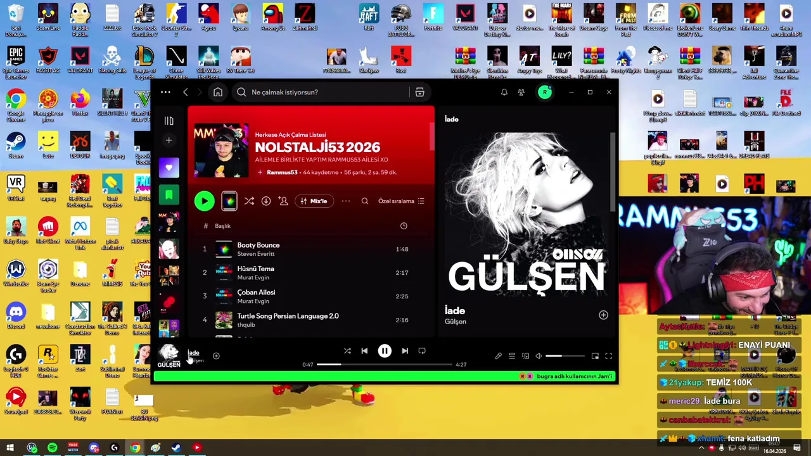
Task: Open the 'Özel sıralama' sort dropdown
Action: (x=401, y=201)
